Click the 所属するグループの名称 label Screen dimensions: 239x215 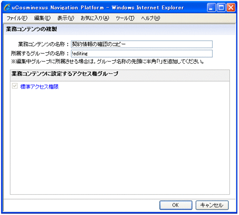pyautogui.click(x=40, y=53)
